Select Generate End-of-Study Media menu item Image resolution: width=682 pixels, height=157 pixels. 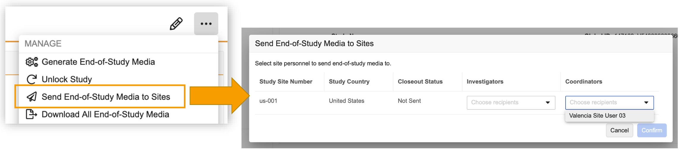(x=98, y=62)
